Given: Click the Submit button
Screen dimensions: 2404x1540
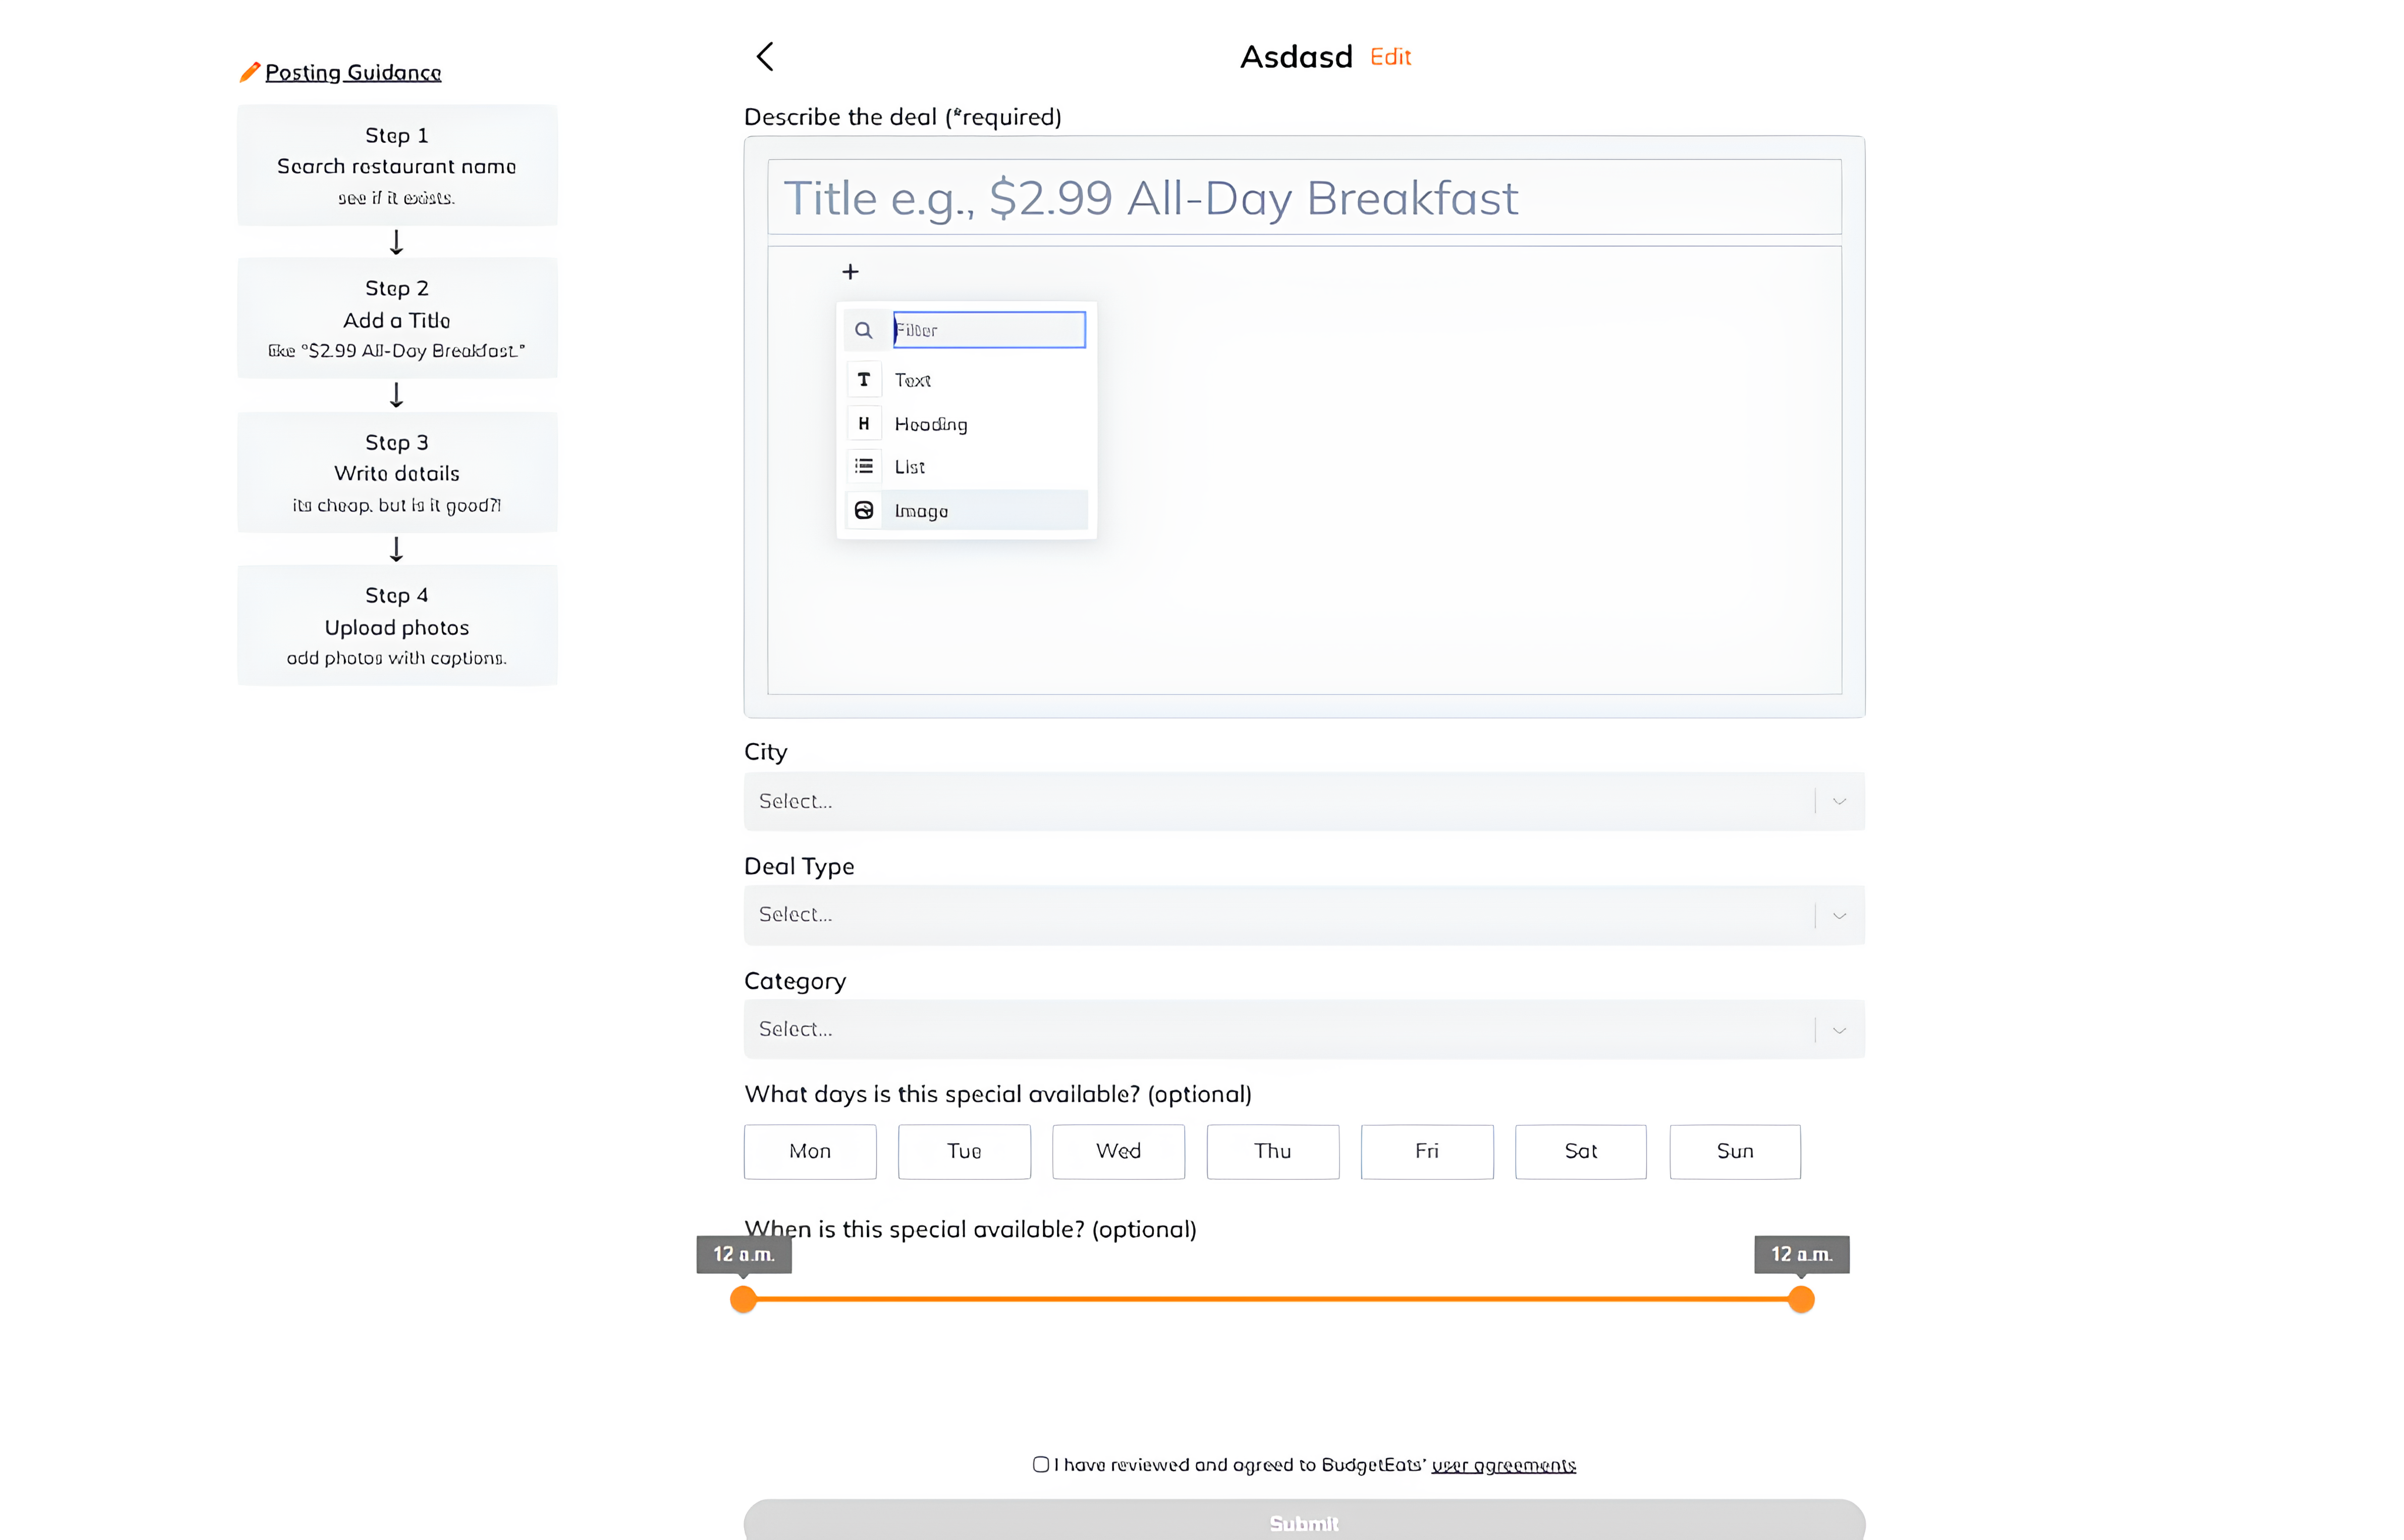Looking at the screenshot, I should point(1304,1521).
